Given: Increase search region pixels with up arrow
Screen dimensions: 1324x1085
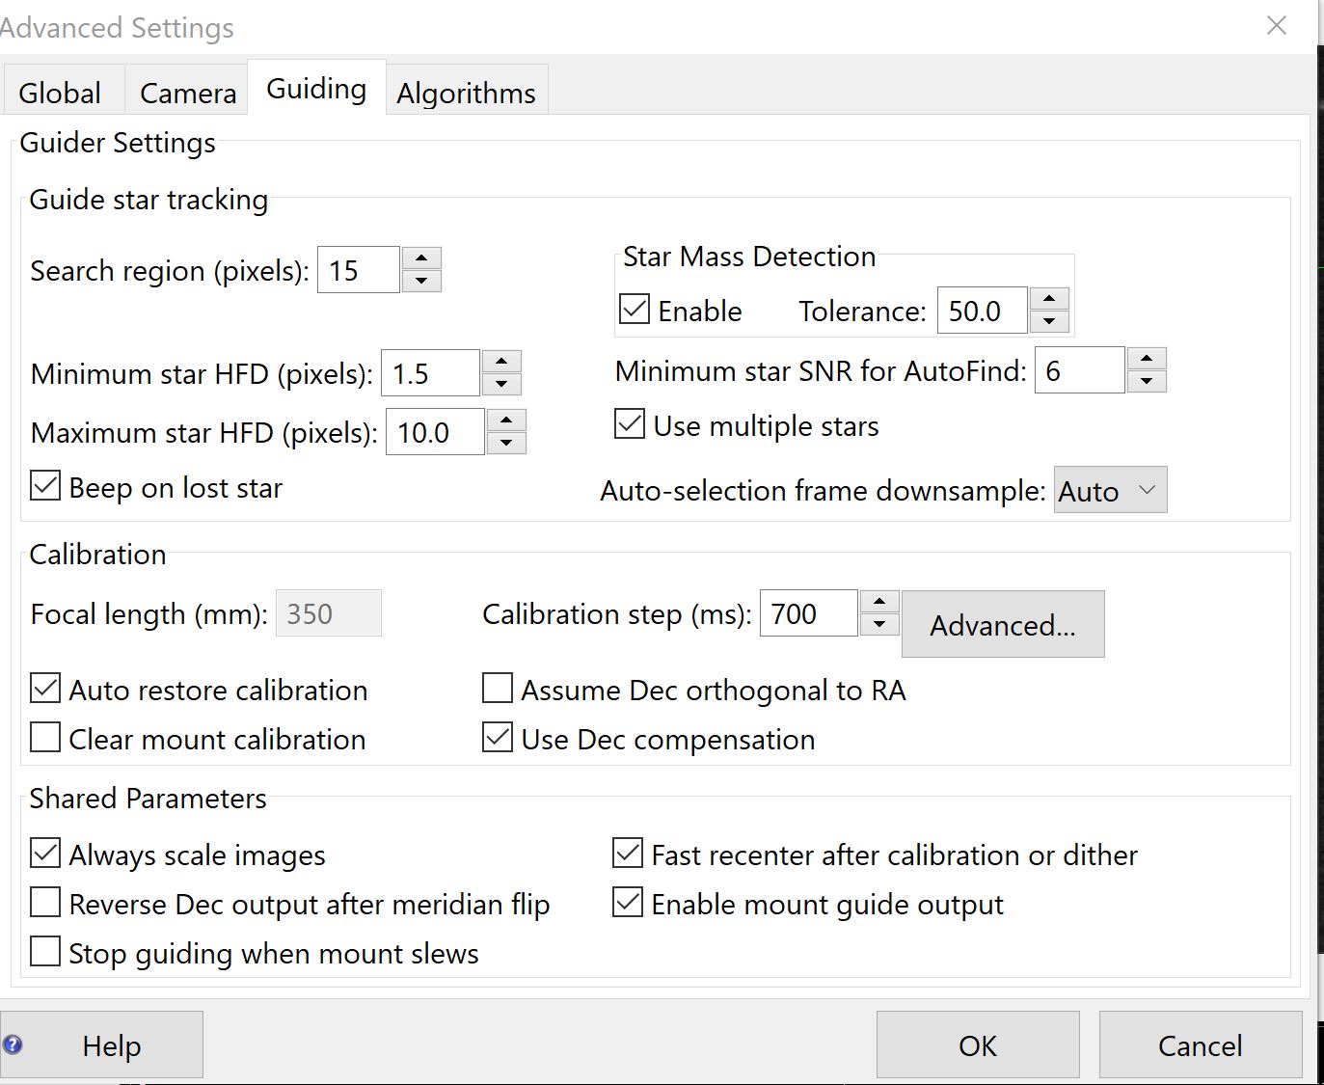Looking at the screenshot, I should tap(421, 258).
